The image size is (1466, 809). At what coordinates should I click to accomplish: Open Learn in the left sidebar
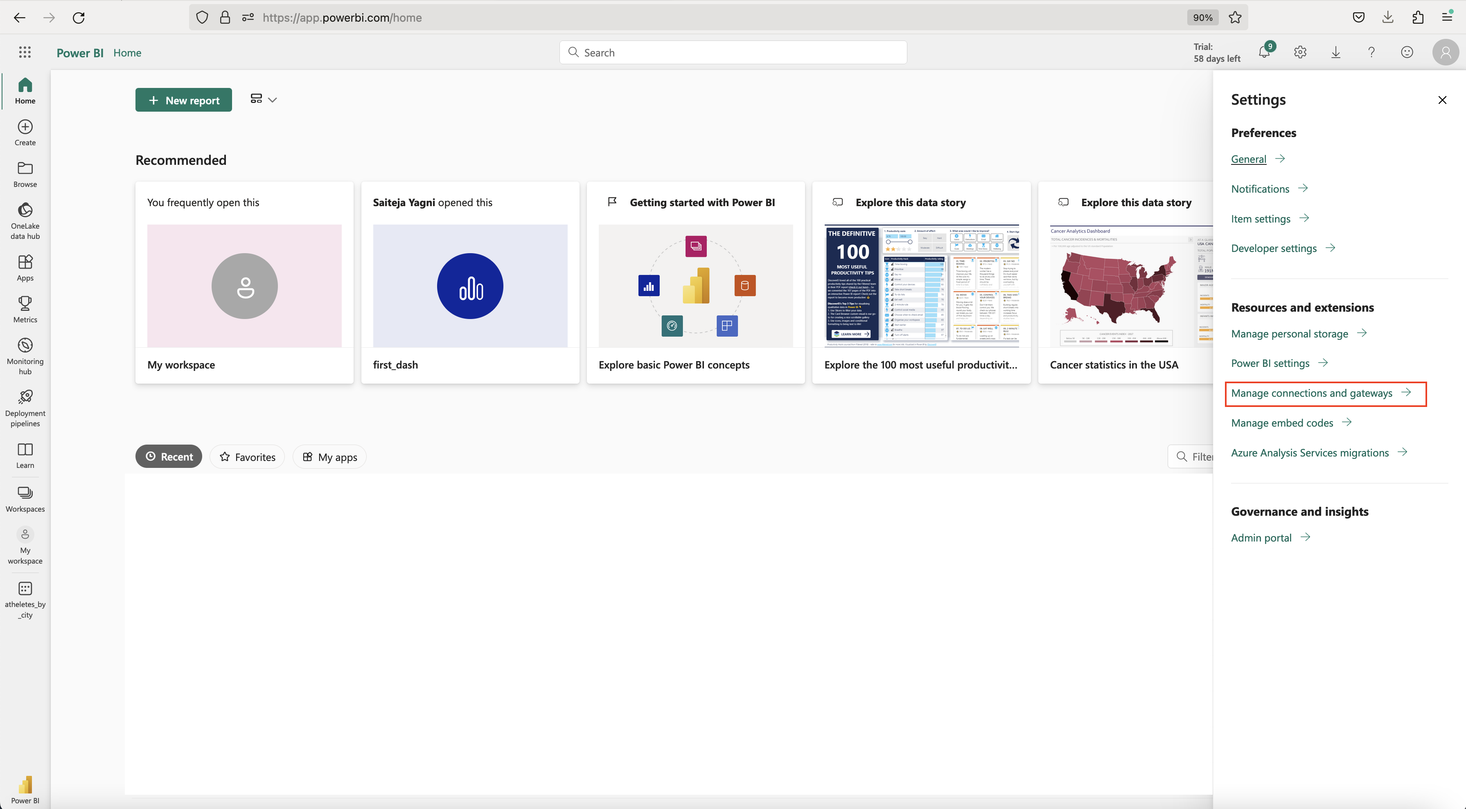[x=25, y=455]
